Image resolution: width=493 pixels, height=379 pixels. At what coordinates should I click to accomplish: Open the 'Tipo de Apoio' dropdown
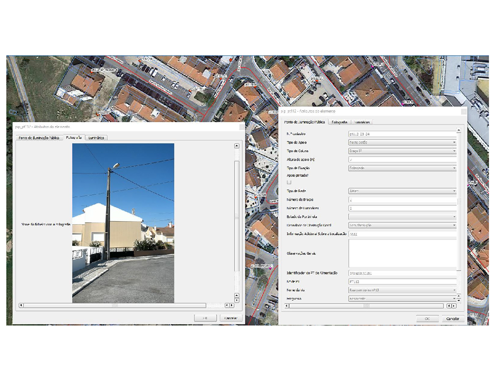[402, 142]
